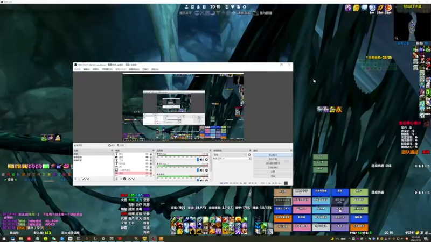The image size is (431, 242).
Task: Open WeChat from the Windows taskbar
Action: (x=54, y=239)
